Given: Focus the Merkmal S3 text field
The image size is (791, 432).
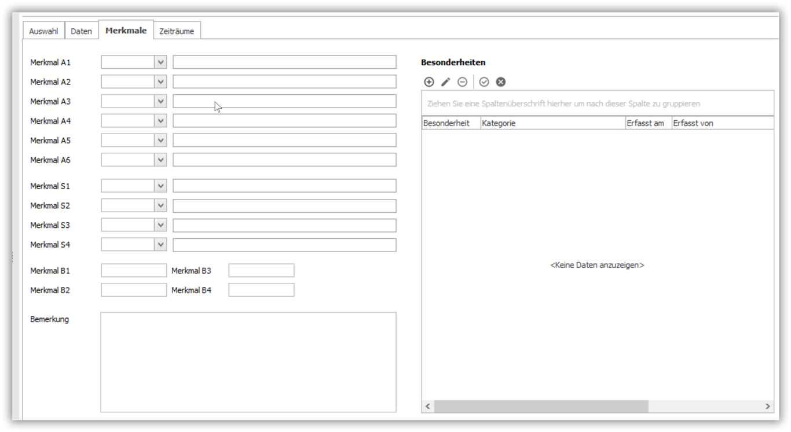Looking at the screenshot, I should click(284, 225).
